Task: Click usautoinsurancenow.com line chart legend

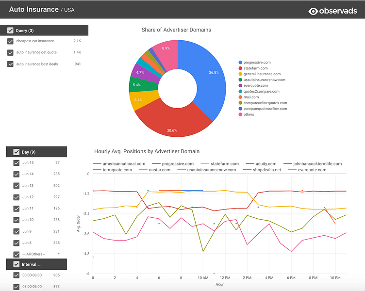Action: click(207, 170)
